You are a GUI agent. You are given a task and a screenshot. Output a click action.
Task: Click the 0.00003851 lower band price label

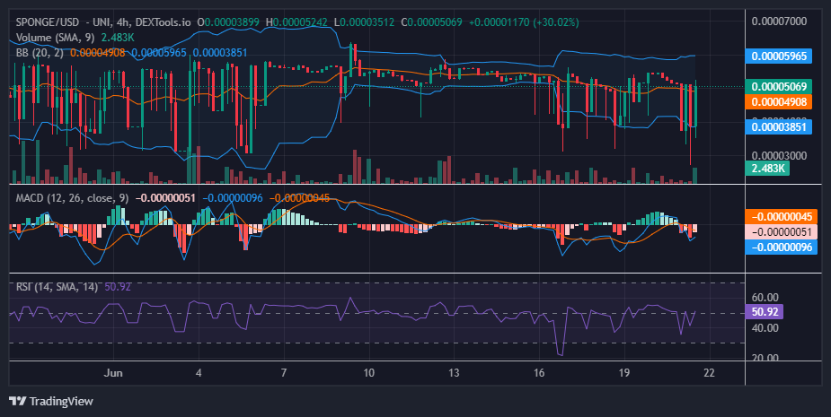(x=779, y=127)
